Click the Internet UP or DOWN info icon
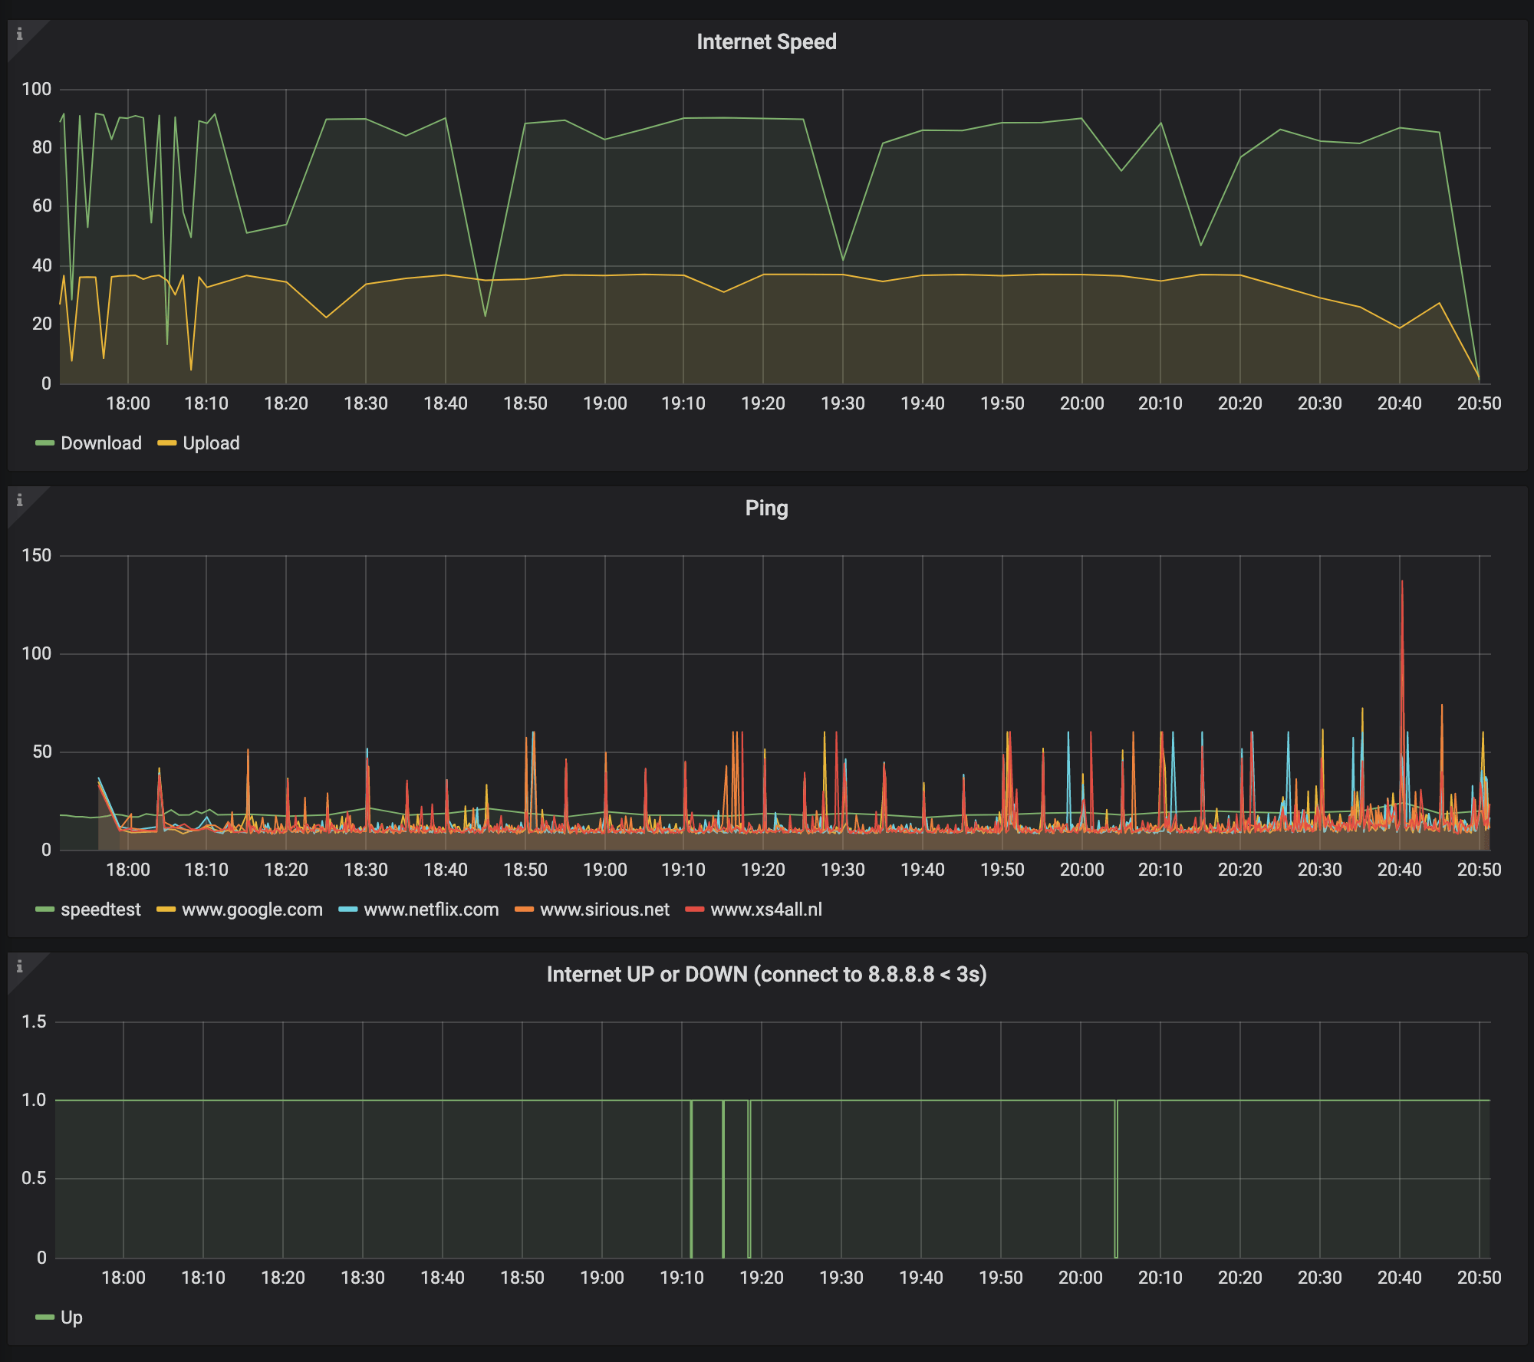This screenshot has height=1362, width=1534. 19,966
